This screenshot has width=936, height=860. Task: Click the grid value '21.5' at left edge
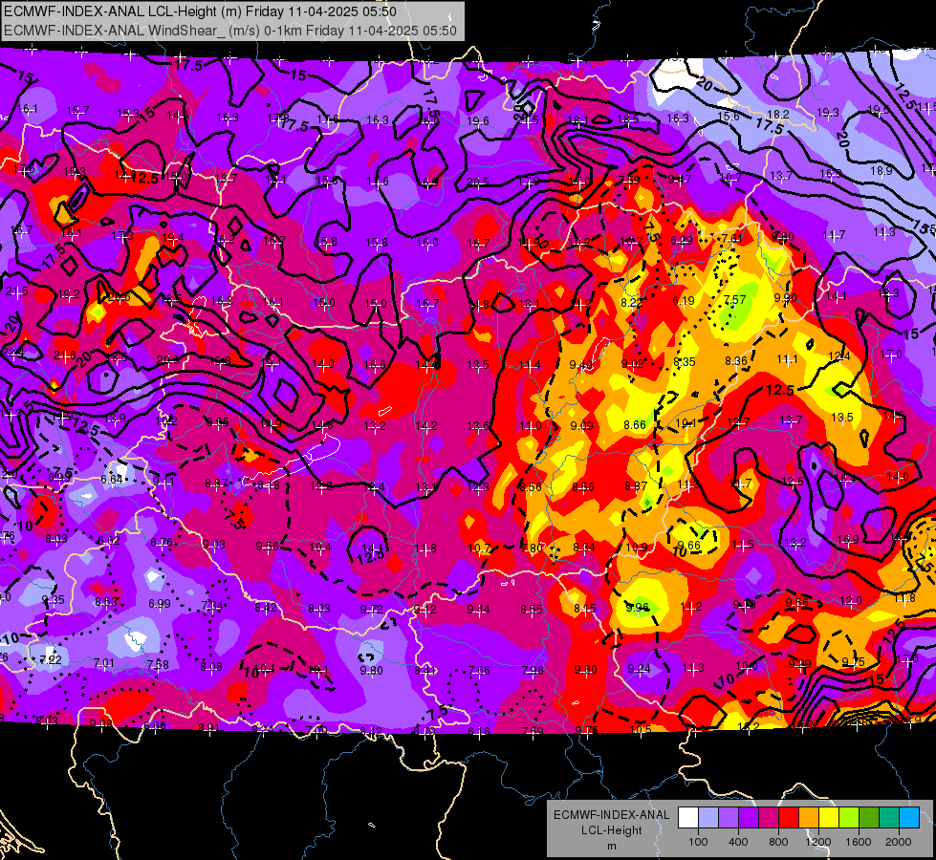[x=16, y=291]
